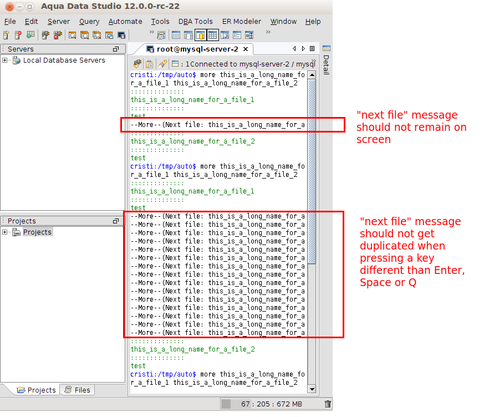This screenshot has width=484, height=417.
Task: Click the second orange magnifier window icon
Action: pyautogui.click(x=85, y=35)
